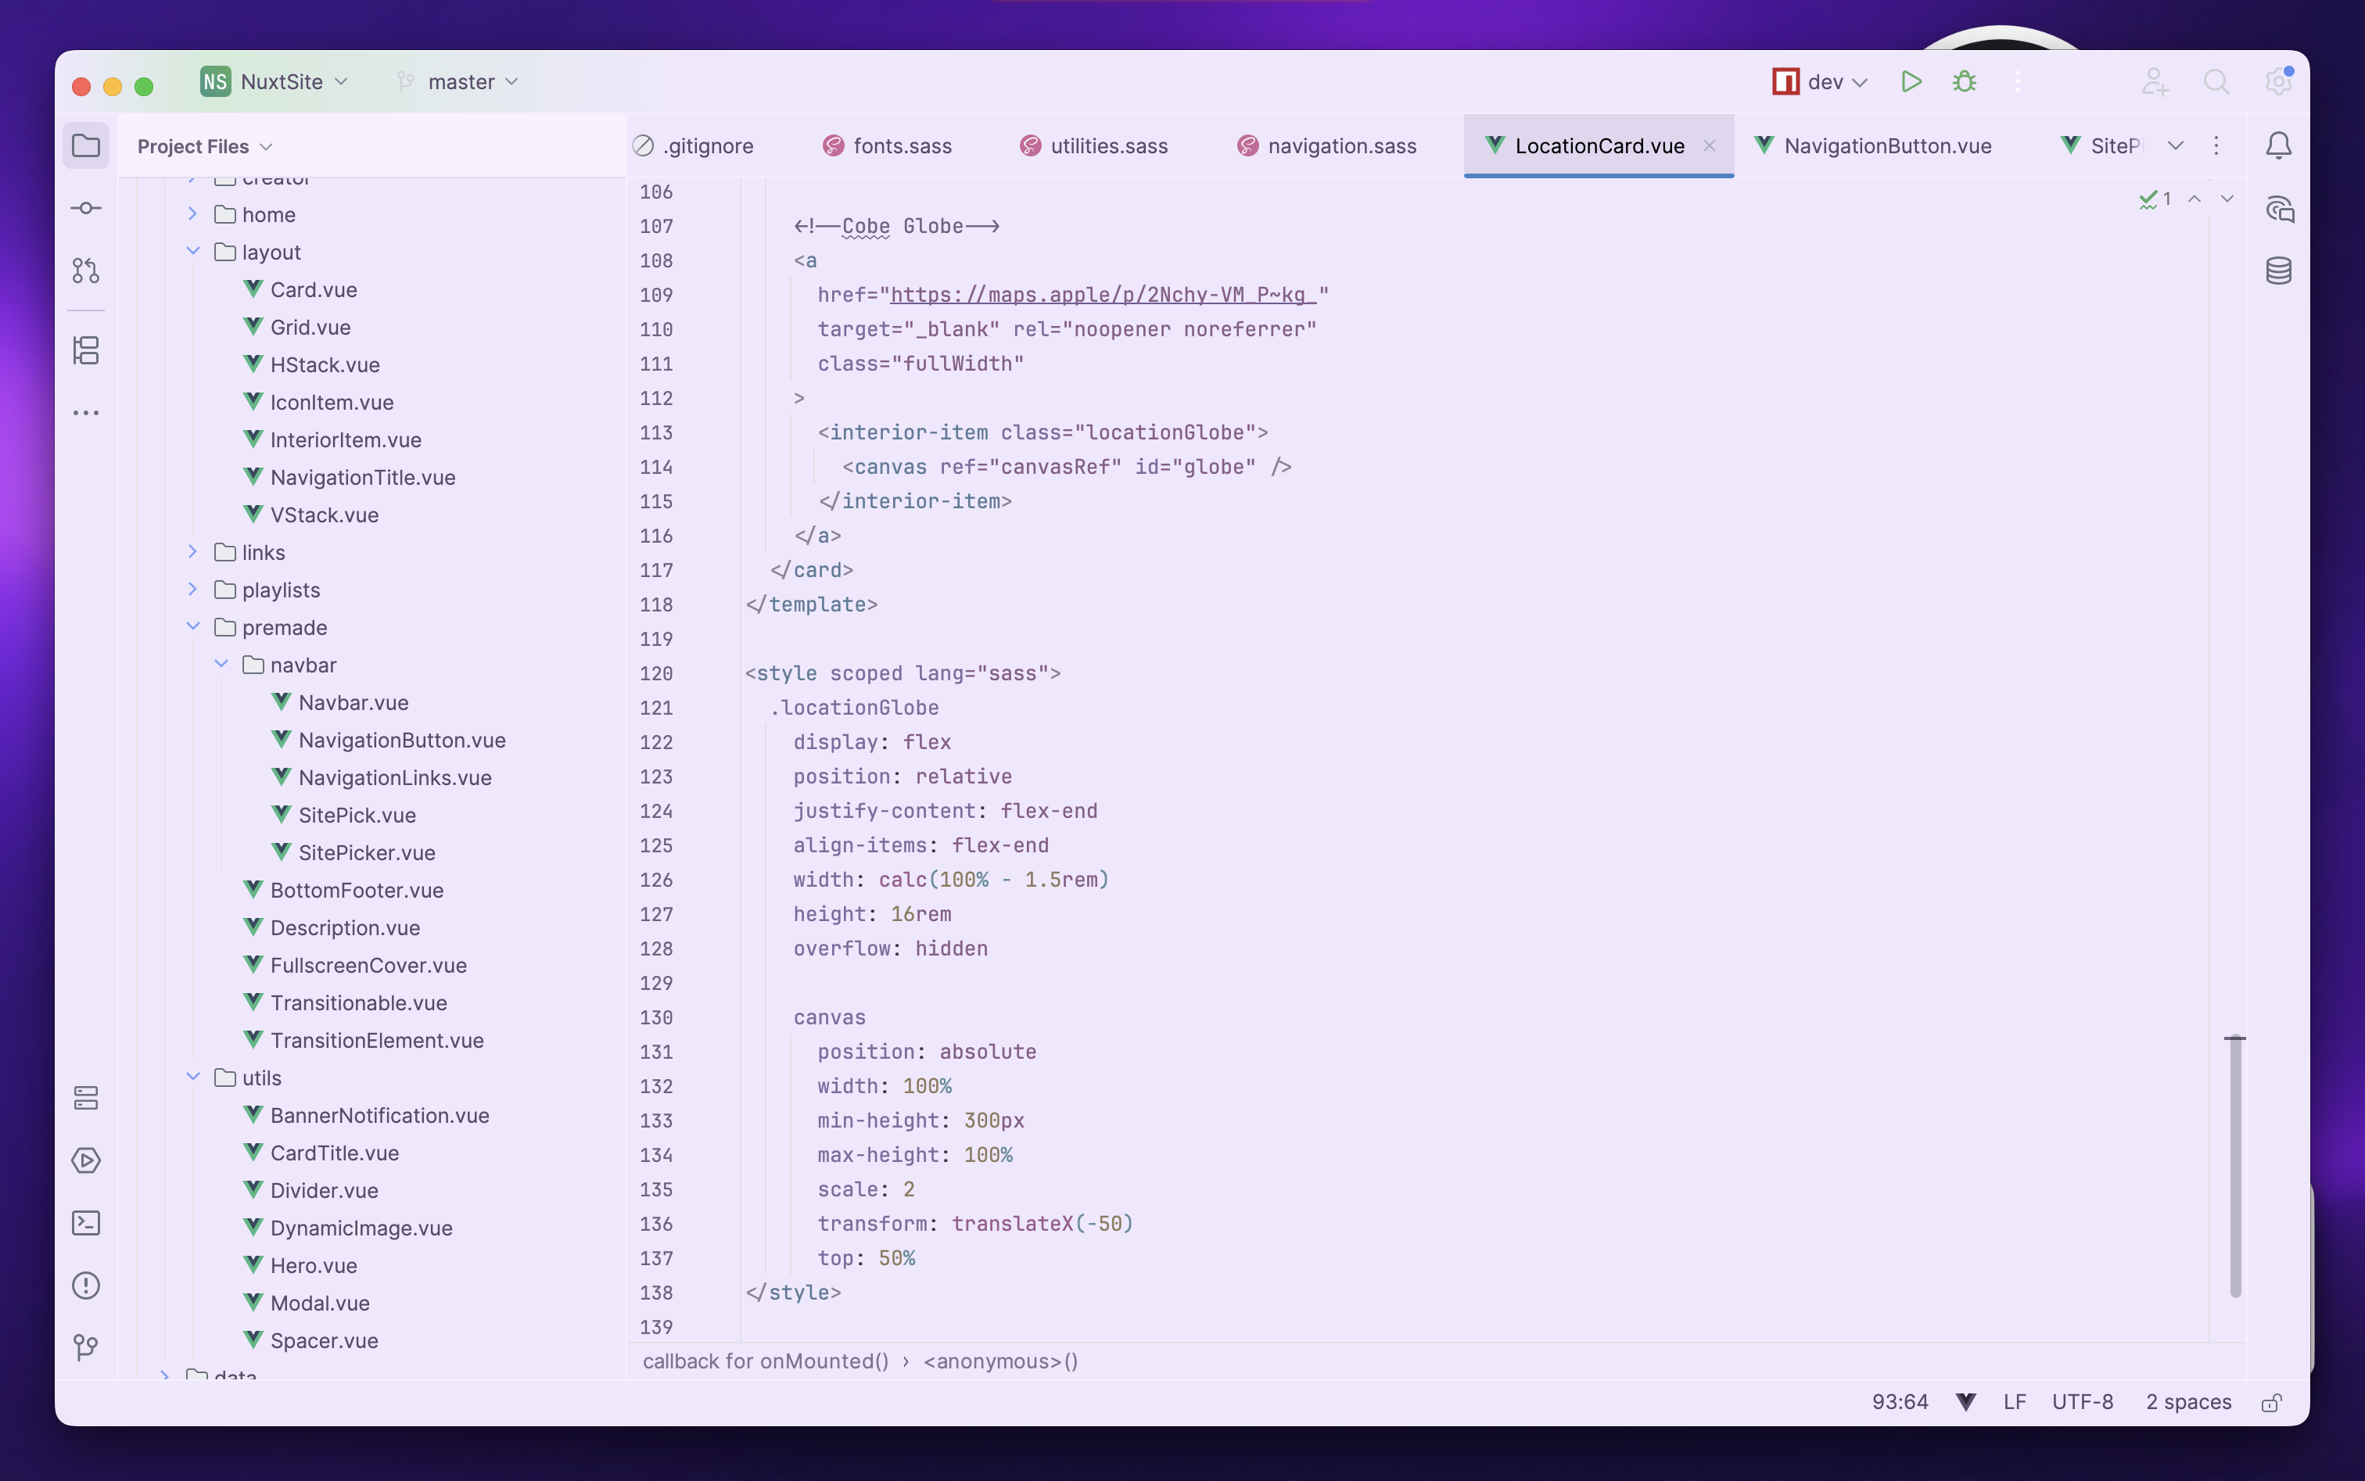
Task: Open IDE settings gear icon
Action: click(x=2279, y=81)
